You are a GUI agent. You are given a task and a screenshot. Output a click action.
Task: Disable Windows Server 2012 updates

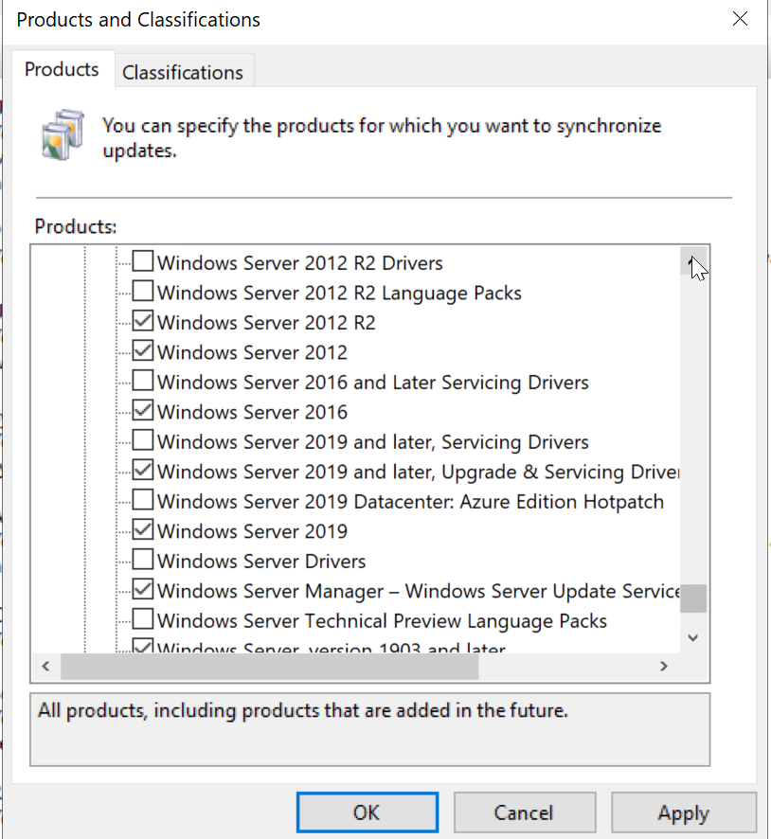click(143, 351)
